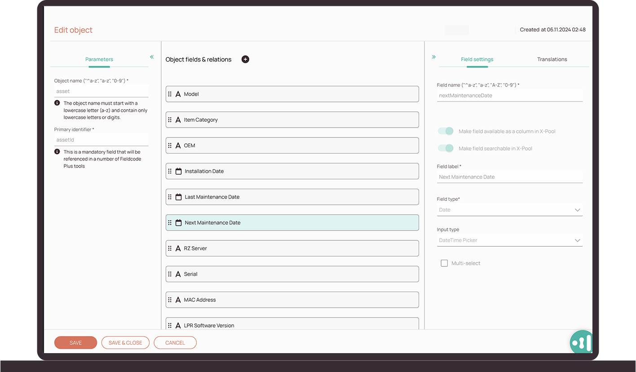Collapse the Parameters panel with double chevron
This screenshot has height=372, width=636.
[152, 57]
